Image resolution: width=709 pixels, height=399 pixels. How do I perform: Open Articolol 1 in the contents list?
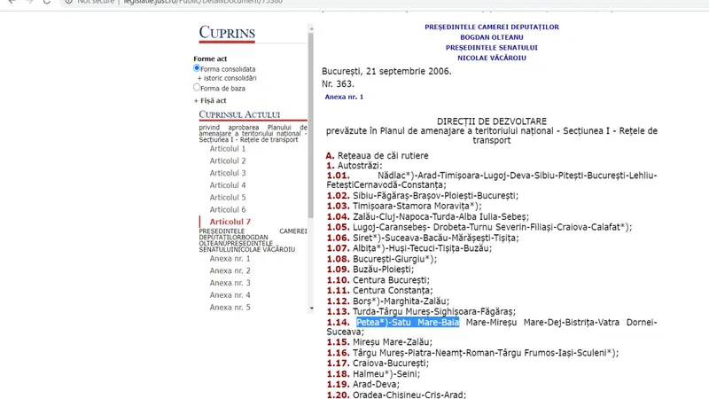click(x=228, y=148)
